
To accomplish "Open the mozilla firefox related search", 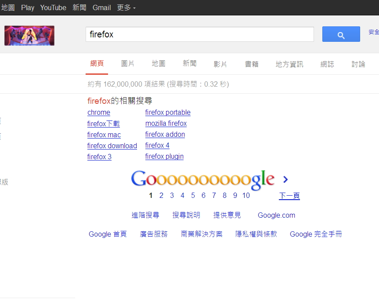I will coord(166,124).
